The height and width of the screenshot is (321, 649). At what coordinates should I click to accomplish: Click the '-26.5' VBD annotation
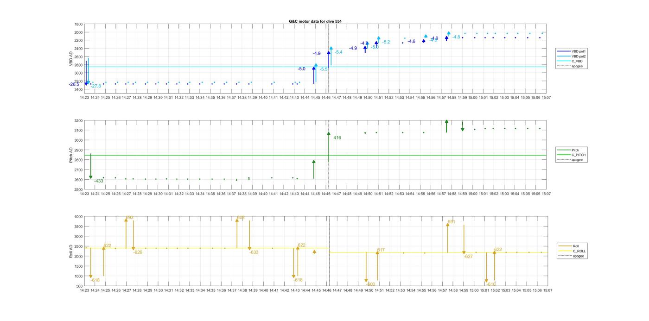click(x=74, y=84)
